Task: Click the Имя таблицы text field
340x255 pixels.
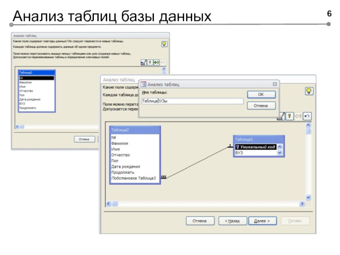Action: tap(193, 101)
